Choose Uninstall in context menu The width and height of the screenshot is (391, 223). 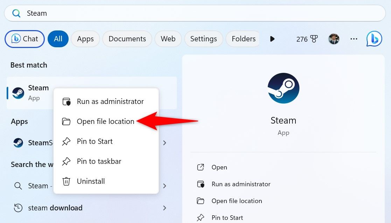click(x=106, y=181)
